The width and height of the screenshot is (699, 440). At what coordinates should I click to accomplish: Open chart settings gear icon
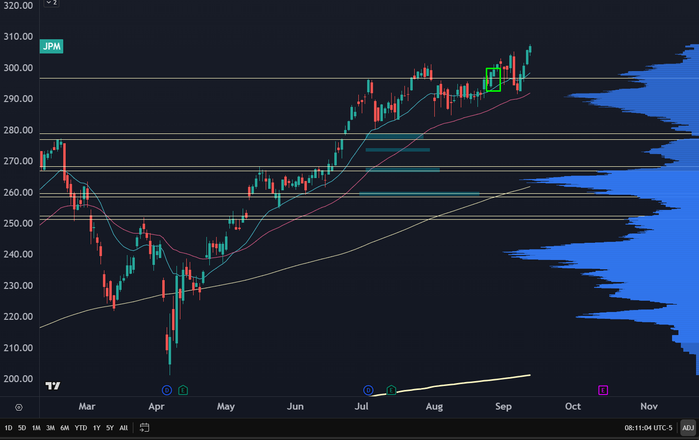[19, 408]
